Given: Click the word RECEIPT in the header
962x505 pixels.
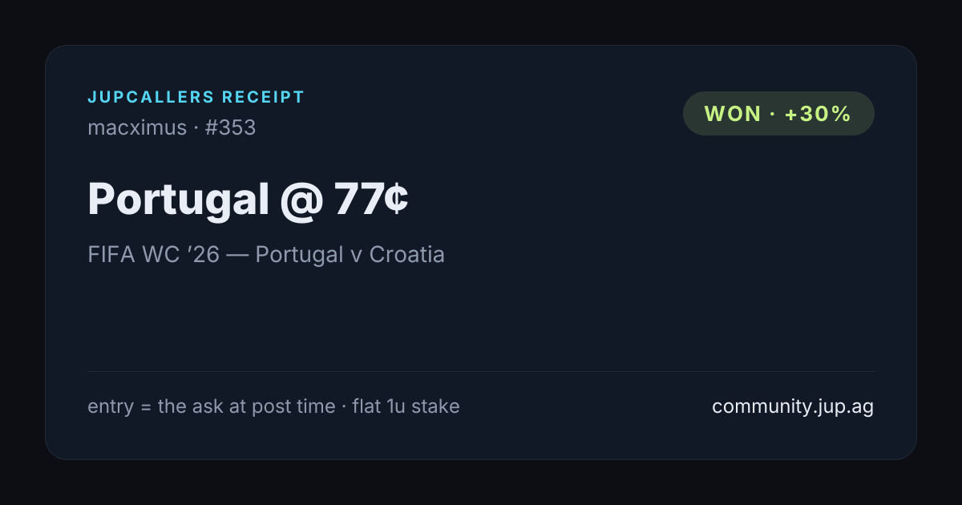Looking at the screenshot, I should click(x=264, y=98).
